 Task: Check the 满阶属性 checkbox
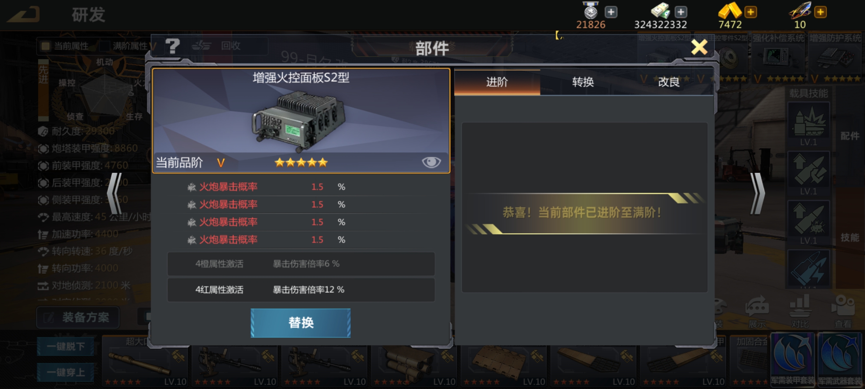105,46
